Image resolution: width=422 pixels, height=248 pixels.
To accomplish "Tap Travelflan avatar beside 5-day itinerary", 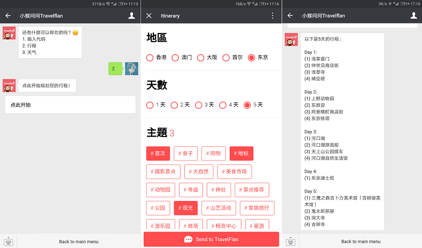I will pyautogui.click(x=291, y=39).
